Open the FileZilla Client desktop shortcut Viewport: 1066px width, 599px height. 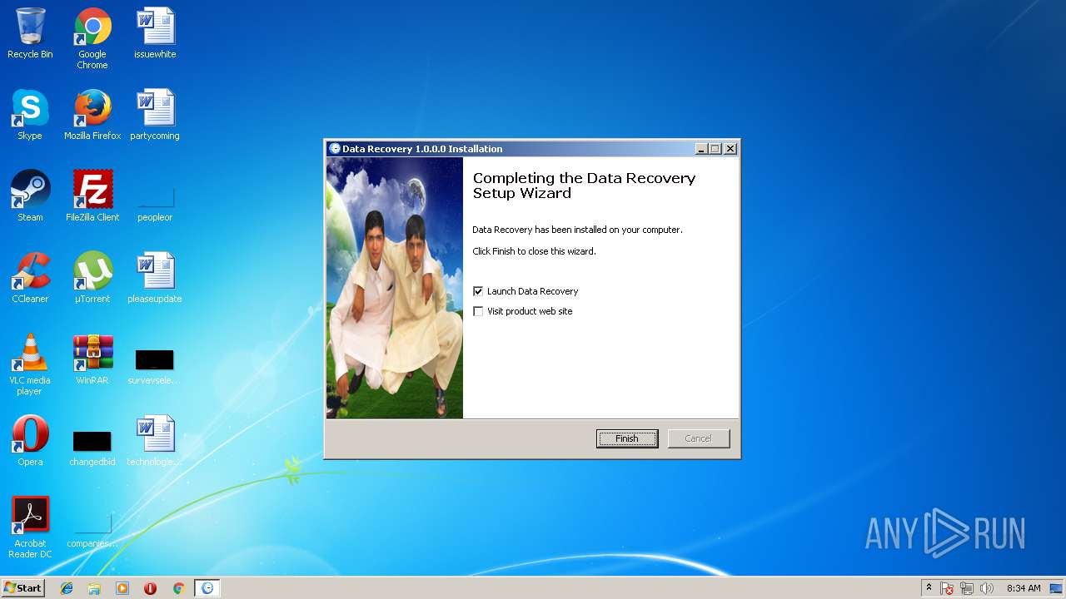92,196
